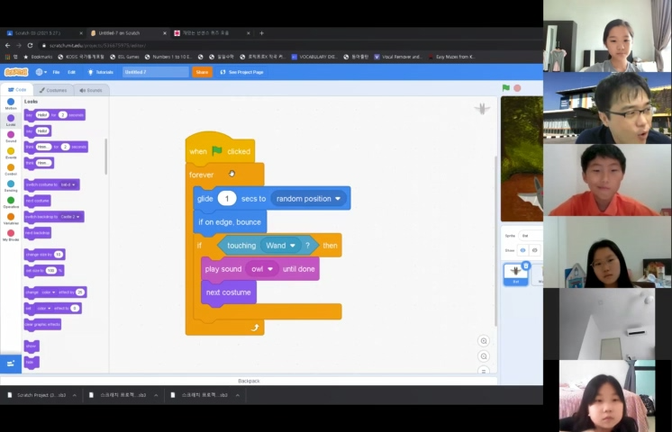
Task: Open Vocal Remover bookmark
Action: [x=398, y=57]
